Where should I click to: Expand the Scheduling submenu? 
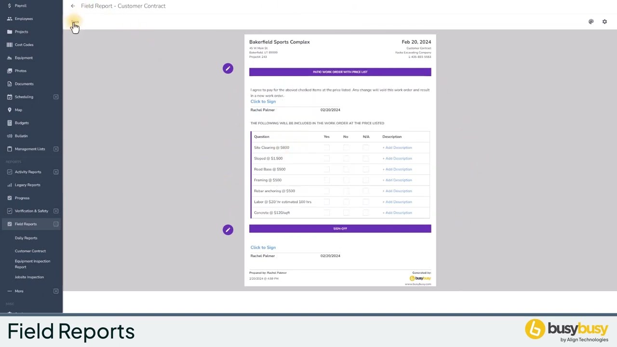[56, 97]
